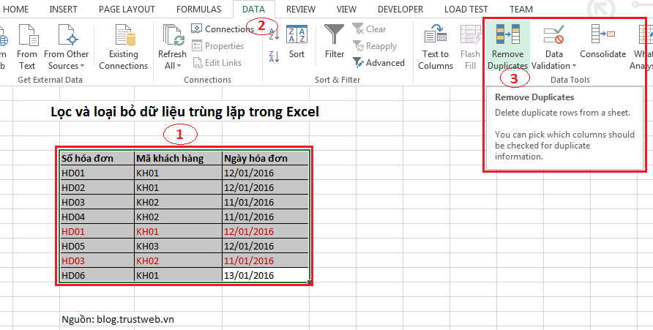653x330 pixels.
Task: Launch Text to Columns wizard
Action: pos(436,47)
